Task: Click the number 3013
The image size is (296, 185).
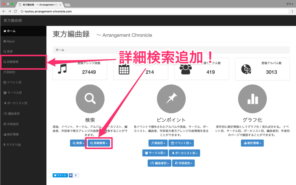Action: pos(271,72)
